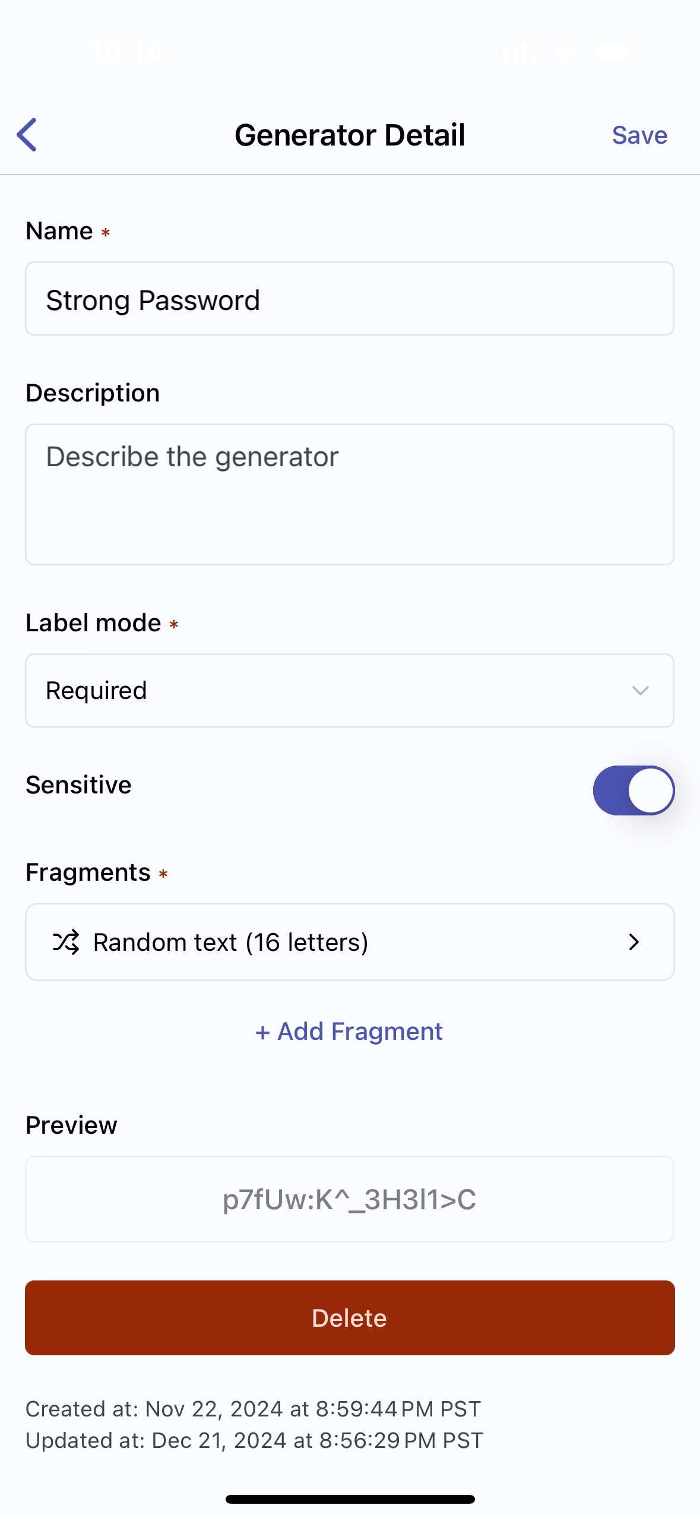Toggle the Sensitive switch off

(634, 790)
